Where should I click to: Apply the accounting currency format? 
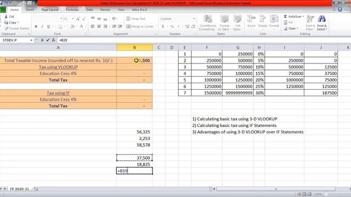(x=163, y=27)
